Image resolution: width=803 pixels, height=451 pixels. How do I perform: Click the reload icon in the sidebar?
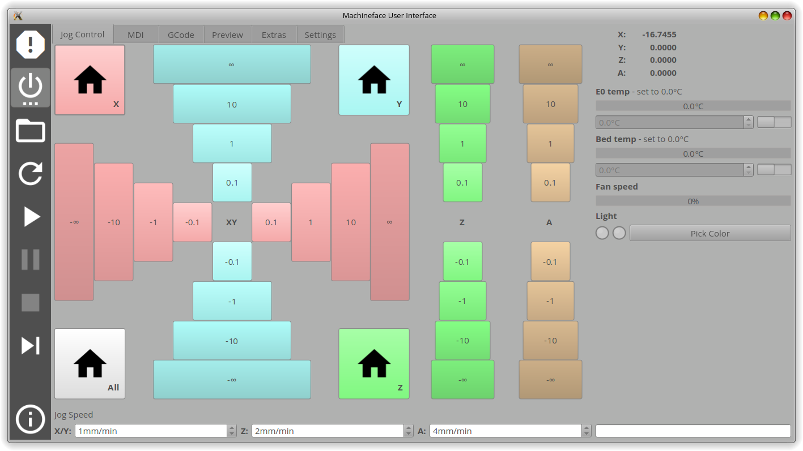coord(31,173)
